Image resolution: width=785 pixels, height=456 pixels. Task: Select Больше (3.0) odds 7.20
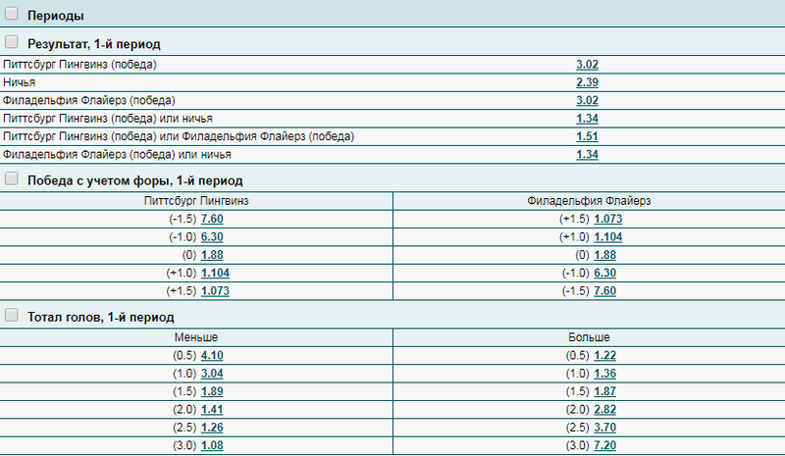pos(604,445)
